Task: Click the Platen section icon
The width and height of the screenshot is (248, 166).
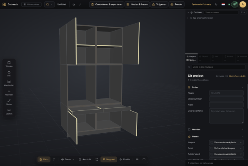Action: (x=189, y=137)
